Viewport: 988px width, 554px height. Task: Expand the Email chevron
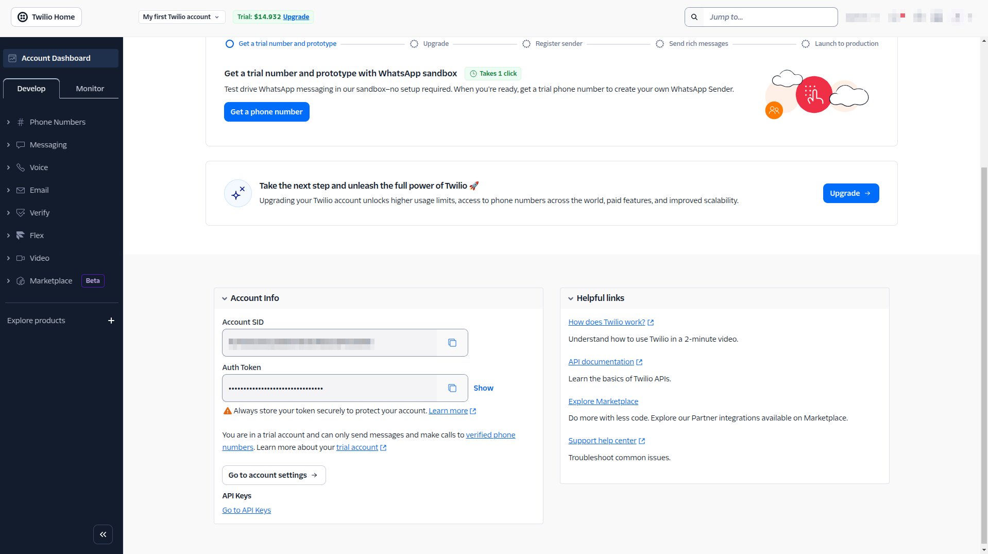click(x=8, y=190)
